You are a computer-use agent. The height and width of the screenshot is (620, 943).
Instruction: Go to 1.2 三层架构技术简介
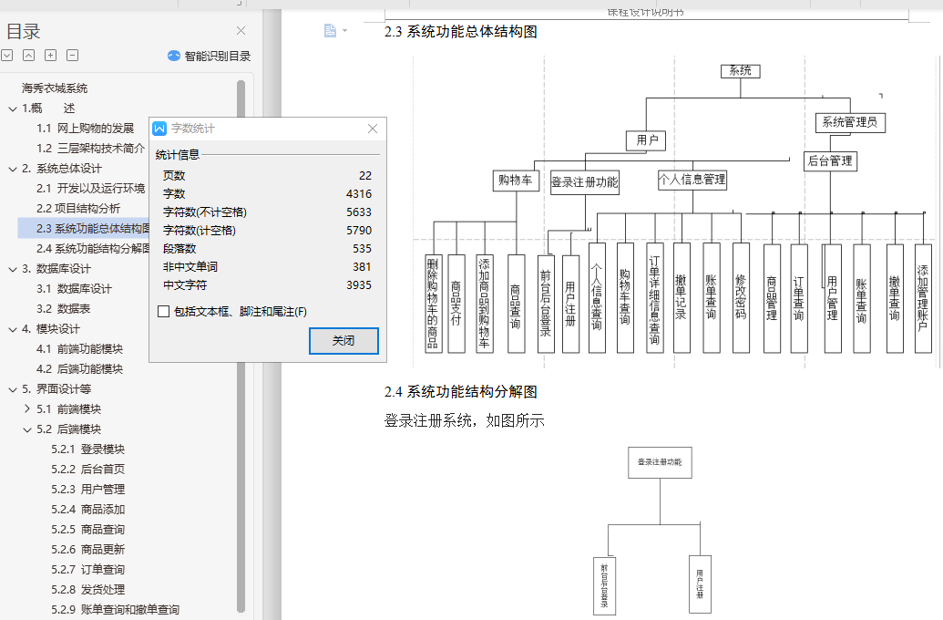(90, 148)
